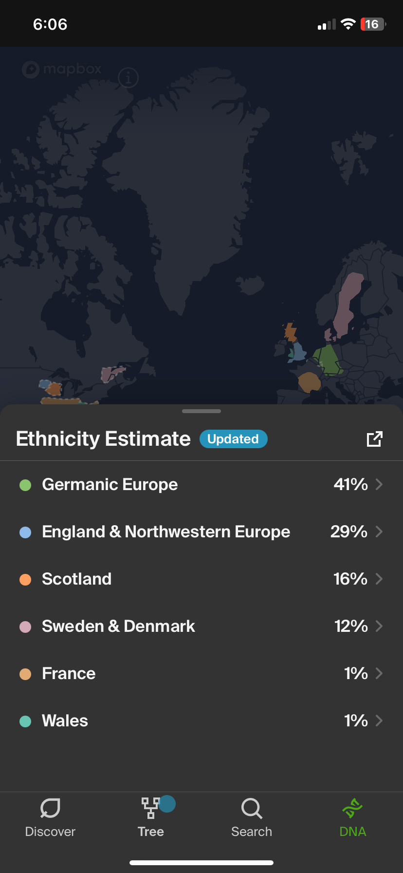Open the France ethnicity row
This screenshot has width=403, height=873.
[x=201, y=673]
